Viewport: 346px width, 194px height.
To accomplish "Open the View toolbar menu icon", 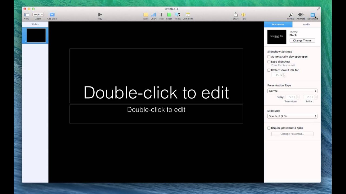I will 26,15.
